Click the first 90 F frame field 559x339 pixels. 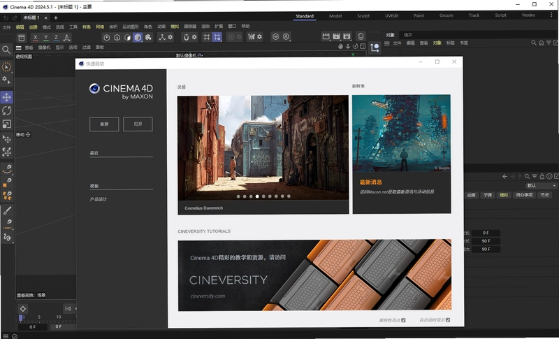pos(486,241)
